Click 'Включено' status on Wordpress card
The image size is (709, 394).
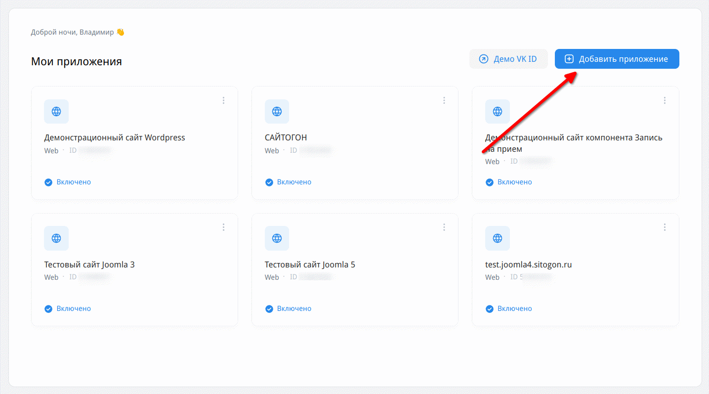coord(74,182)
